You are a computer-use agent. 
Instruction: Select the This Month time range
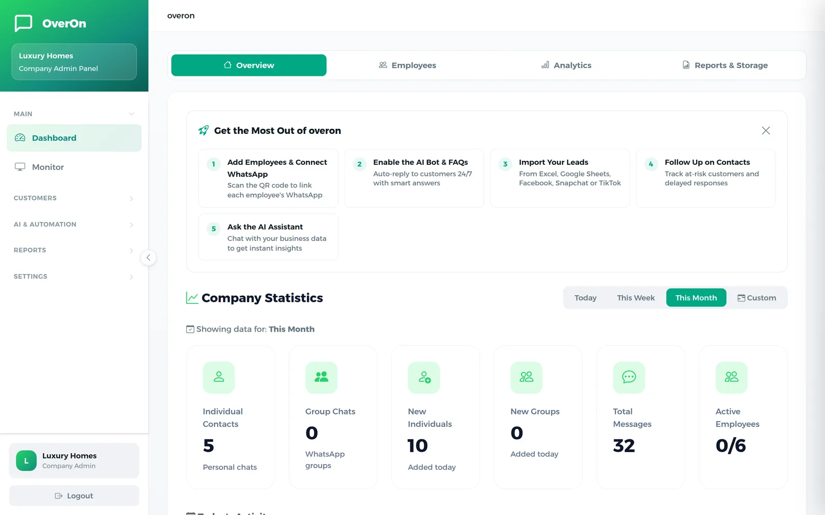pos(696,298)
